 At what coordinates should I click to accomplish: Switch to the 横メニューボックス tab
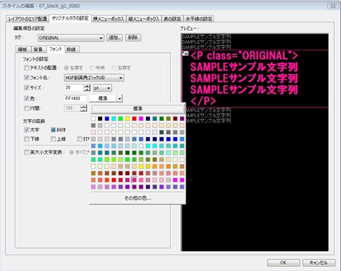[x=108, y=19]
